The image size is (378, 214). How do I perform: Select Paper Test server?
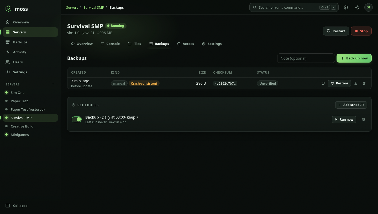pyautogui.click(x=30, y=101)
